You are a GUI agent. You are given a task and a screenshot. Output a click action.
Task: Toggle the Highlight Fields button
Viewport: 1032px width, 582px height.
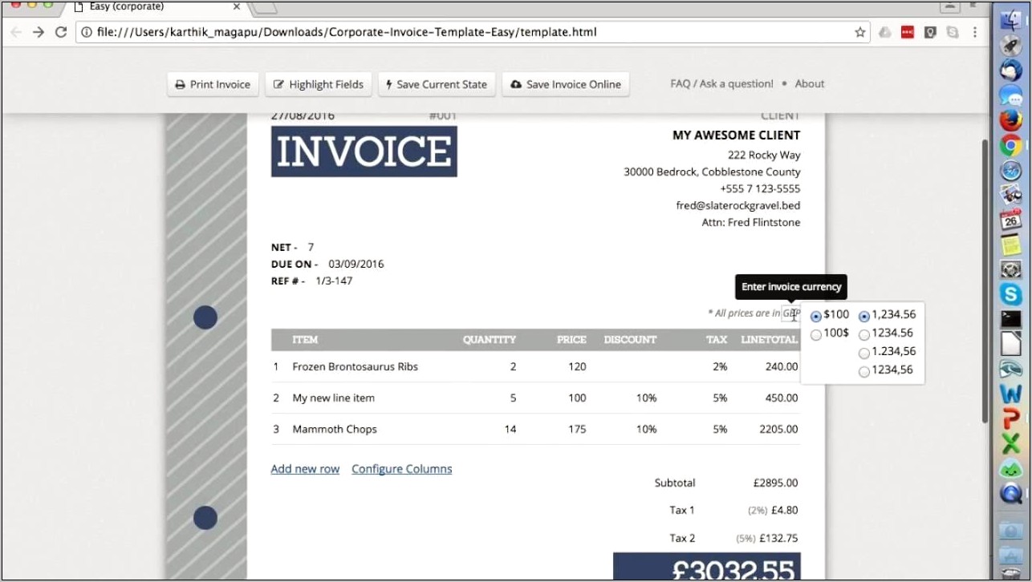318,84
